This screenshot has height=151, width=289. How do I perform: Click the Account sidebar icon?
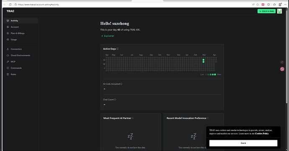pyautogui.click(x=8, y=27)
